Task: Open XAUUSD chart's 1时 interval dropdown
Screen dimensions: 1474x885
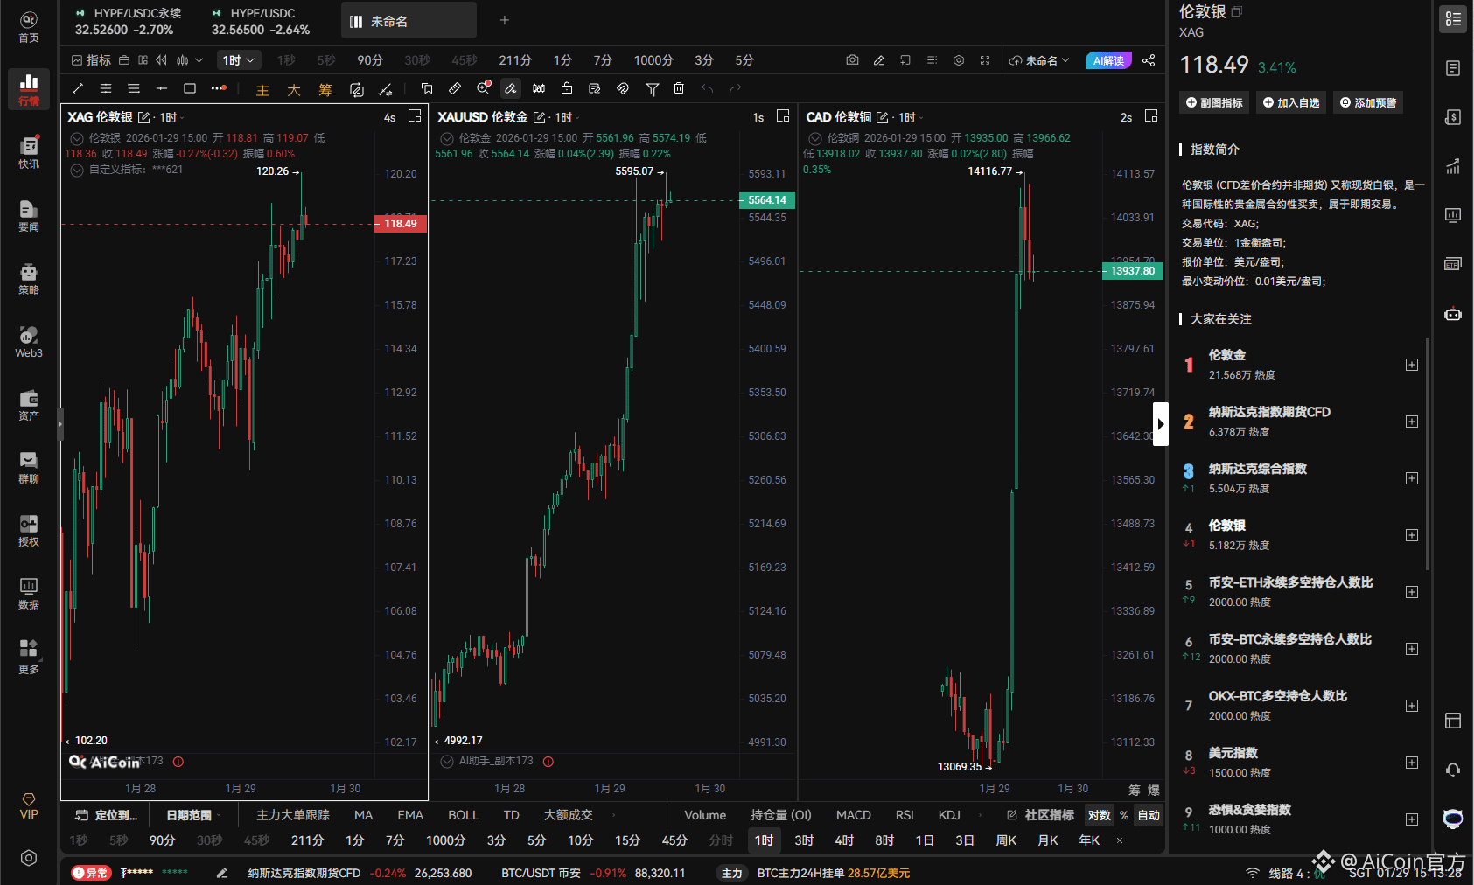Action: click(x=567, y=117)
